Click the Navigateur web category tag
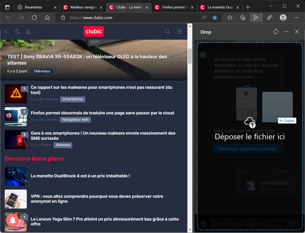 pos(75,120)
